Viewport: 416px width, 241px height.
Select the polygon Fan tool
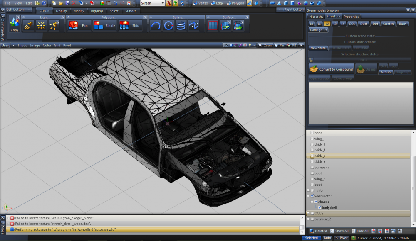pyautogui.click(x=79, y=26)
